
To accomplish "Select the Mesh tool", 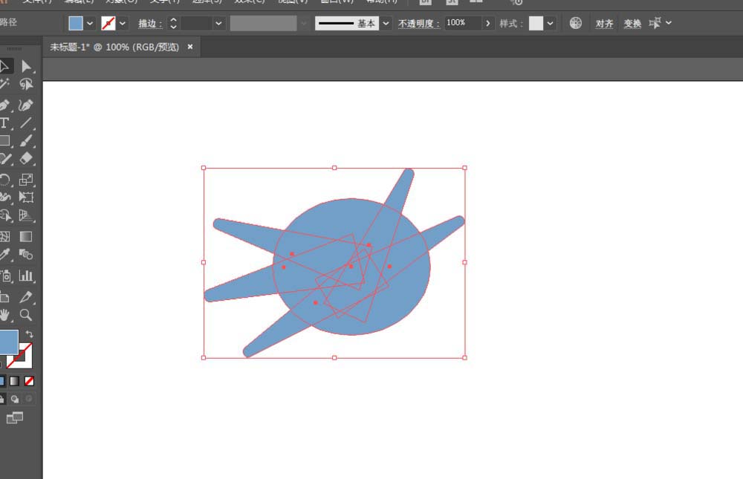I will pos(4,236).
